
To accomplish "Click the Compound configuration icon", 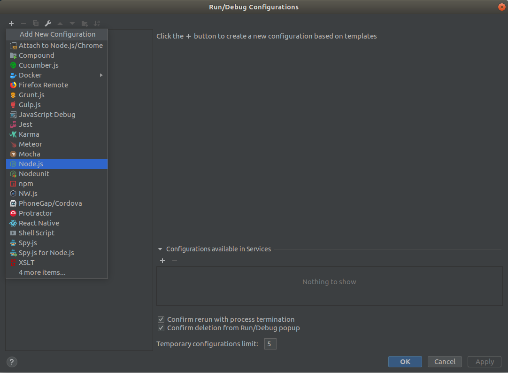I will pos(13,55).
